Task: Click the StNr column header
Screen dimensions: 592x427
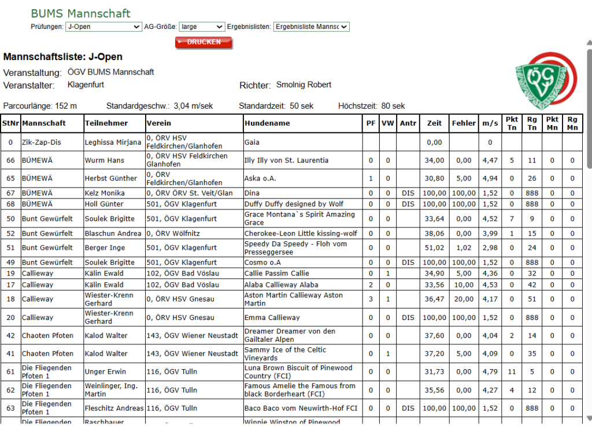Action: [x=10, y=123]
